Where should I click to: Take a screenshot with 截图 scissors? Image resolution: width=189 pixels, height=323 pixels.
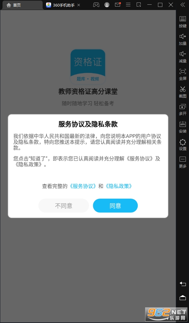pyautogui.click(x=183, y=92)
